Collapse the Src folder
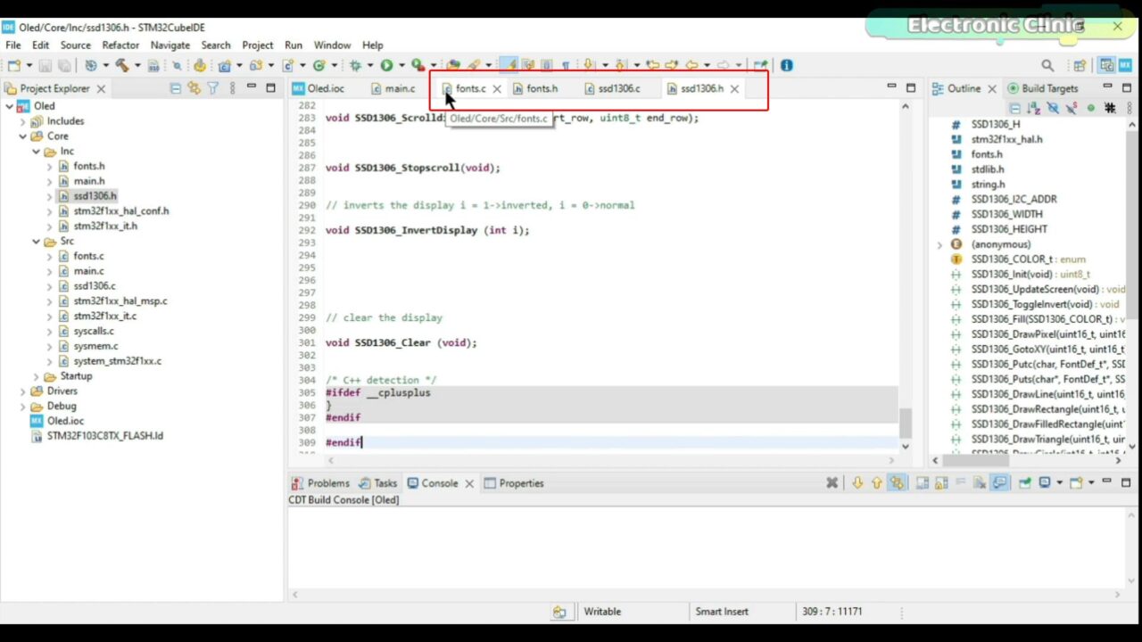The image size is (1142, 642). tap(37, 242)
